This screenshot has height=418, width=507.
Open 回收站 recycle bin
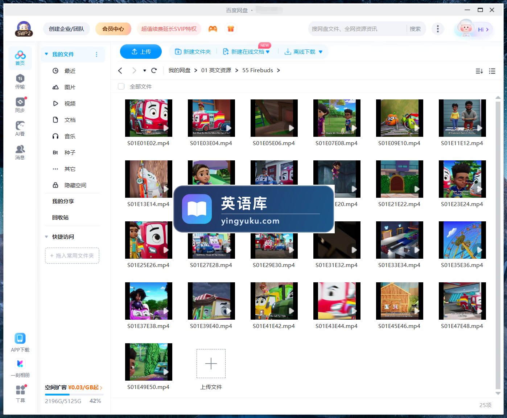60,218
